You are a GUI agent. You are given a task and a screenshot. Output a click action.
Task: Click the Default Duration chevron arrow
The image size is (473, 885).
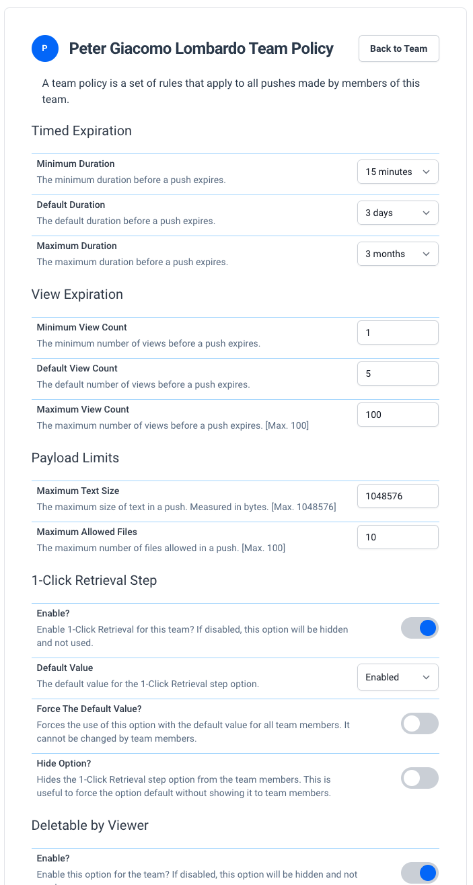click(426, 213)
